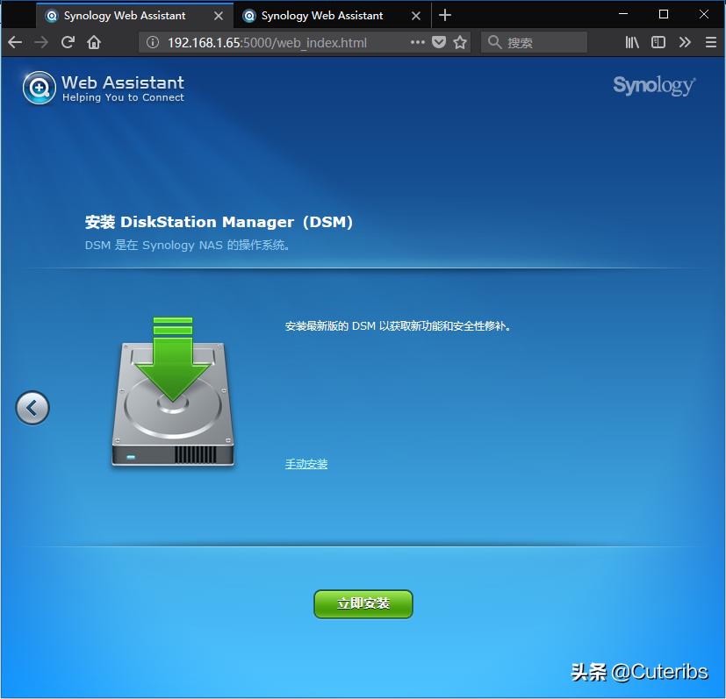Click the reload page icon

point(68,41)
